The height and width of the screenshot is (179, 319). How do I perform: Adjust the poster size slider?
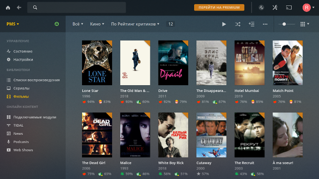coord(287,24)
